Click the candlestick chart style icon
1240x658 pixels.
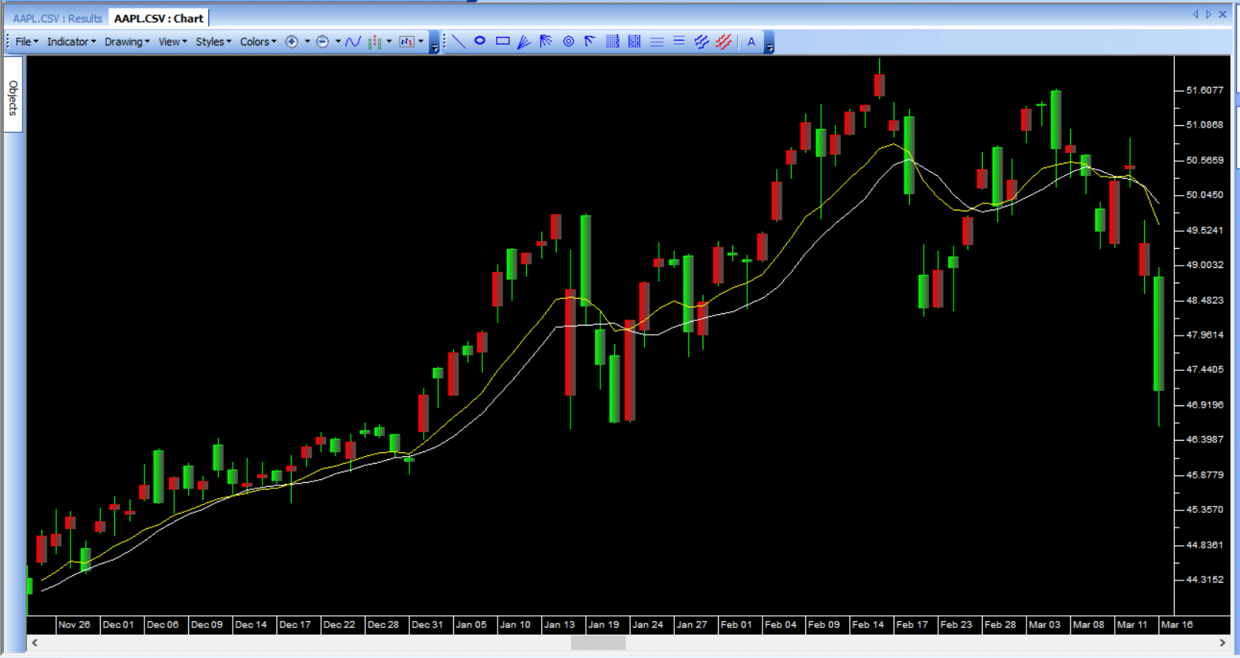pyautogui.click(x=406, y=41)
